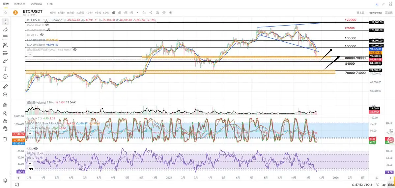
Task: Take a chart snapshot with camera
Action: (x=157, y=12)
